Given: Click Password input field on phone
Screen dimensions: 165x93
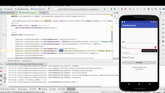Looking at the screenshot, I should [139, 53].
